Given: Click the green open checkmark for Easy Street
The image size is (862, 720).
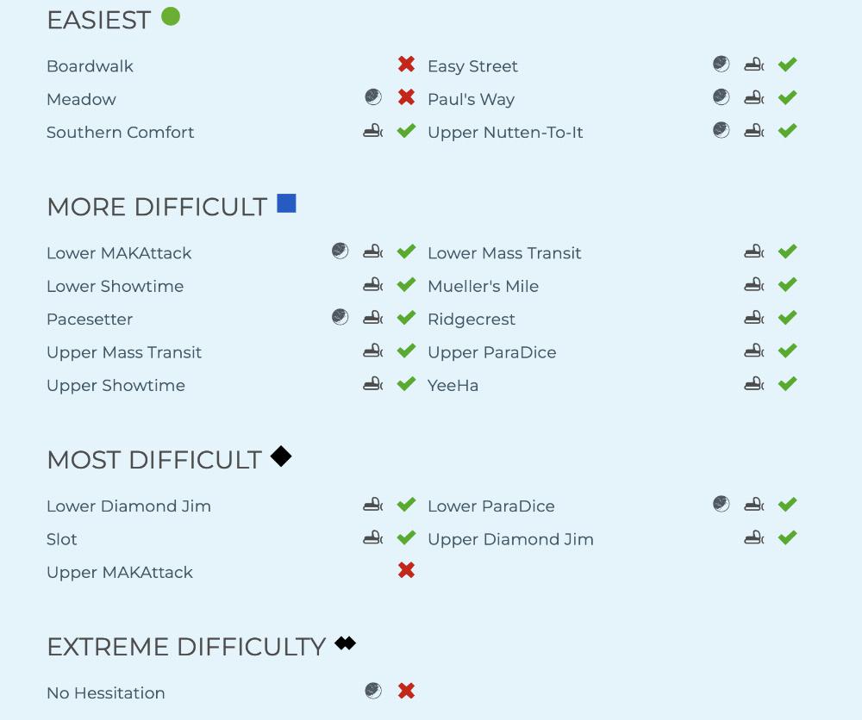Looking at the screenshot, I should point(787,65).
